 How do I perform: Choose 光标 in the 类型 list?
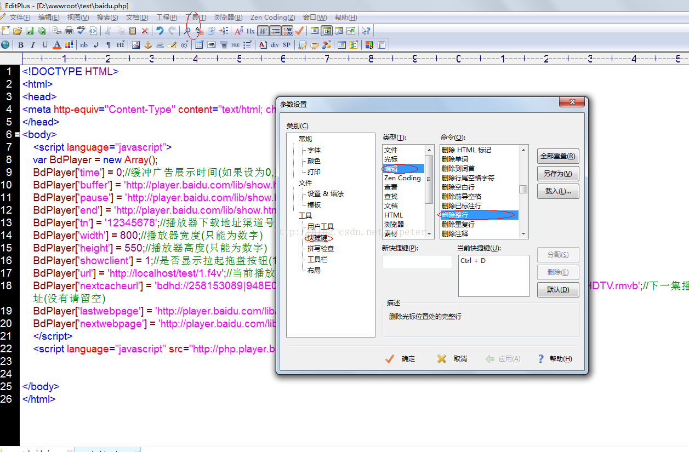pos(403,159)
